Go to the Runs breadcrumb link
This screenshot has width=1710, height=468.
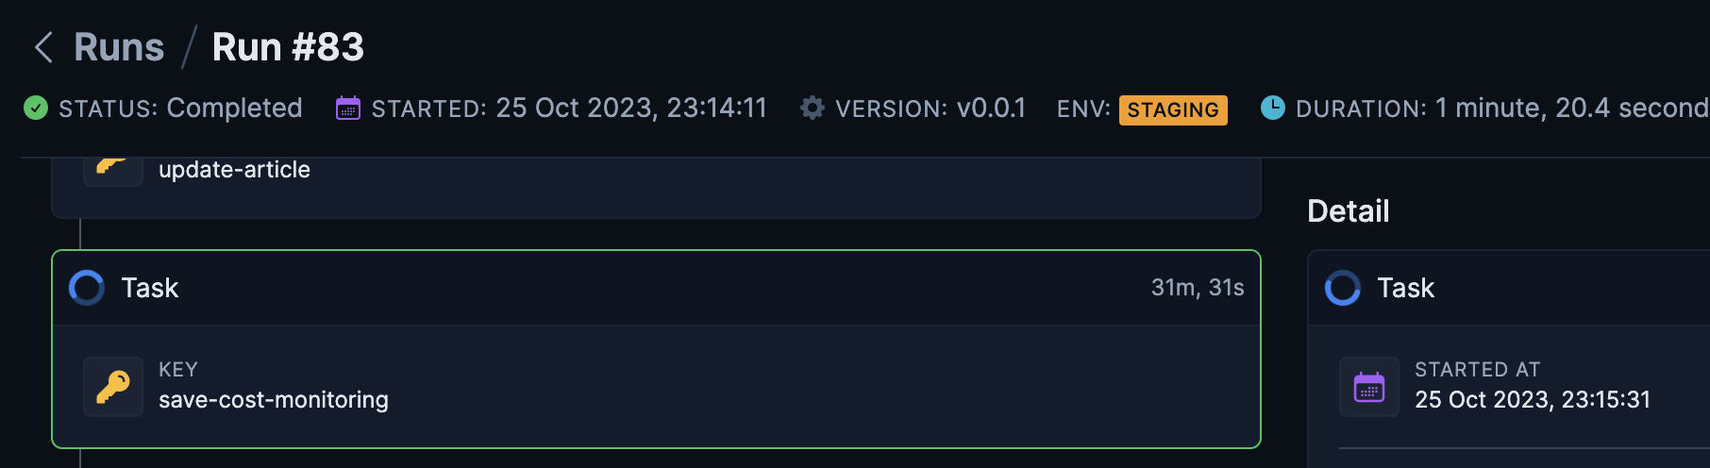pyautogui.click(x=119, y=47)
